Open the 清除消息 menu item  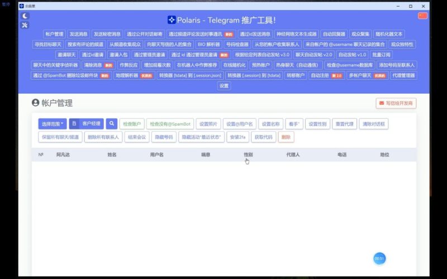[x=99, y=65]
